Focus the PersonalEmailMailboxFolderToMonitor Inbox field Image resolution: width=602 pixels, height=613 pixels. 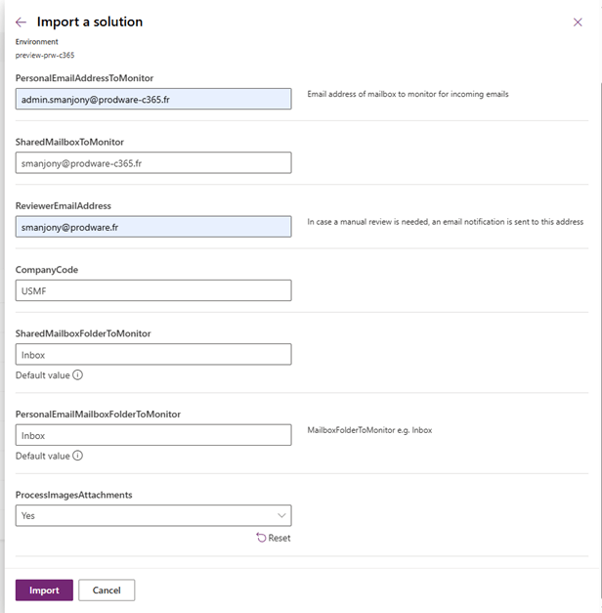pyautogui.click(x=153, y=435)
